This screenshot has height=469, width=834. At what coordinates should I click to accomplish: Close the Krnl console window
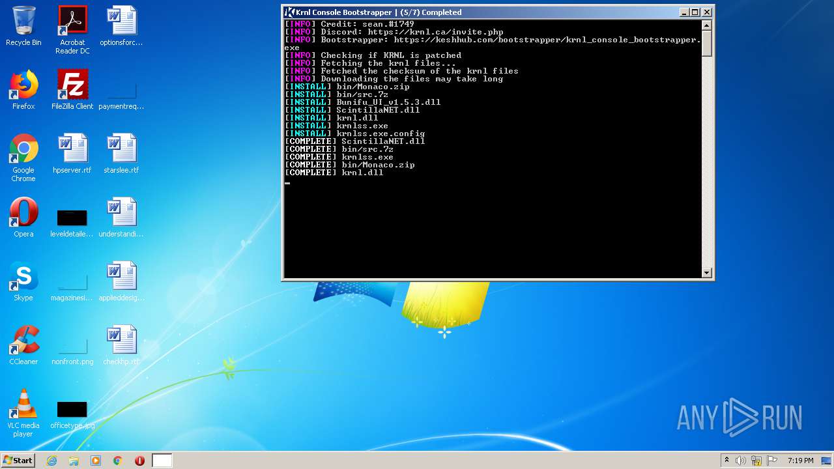pos(706,12)
